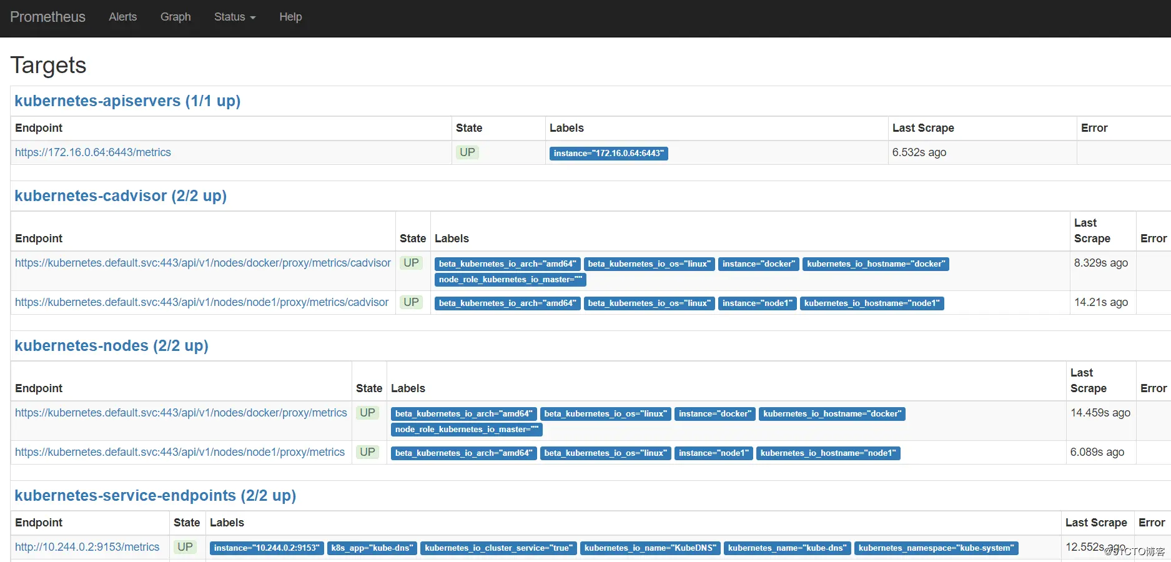Click the 14.21s ago last scrape value

pos(1101,302)
